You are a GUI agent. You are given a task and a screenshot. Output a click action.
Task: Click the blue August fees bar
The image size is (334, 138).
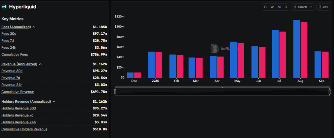296,49
